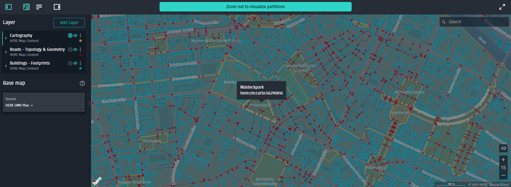Zoom out with the minus button

point(503,175)
